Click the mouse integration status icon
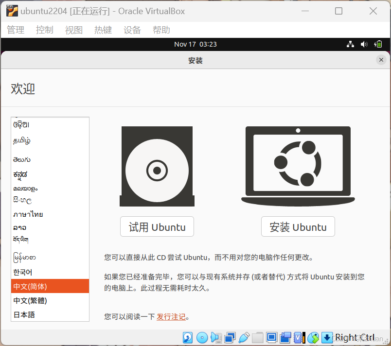 (313, 338)
